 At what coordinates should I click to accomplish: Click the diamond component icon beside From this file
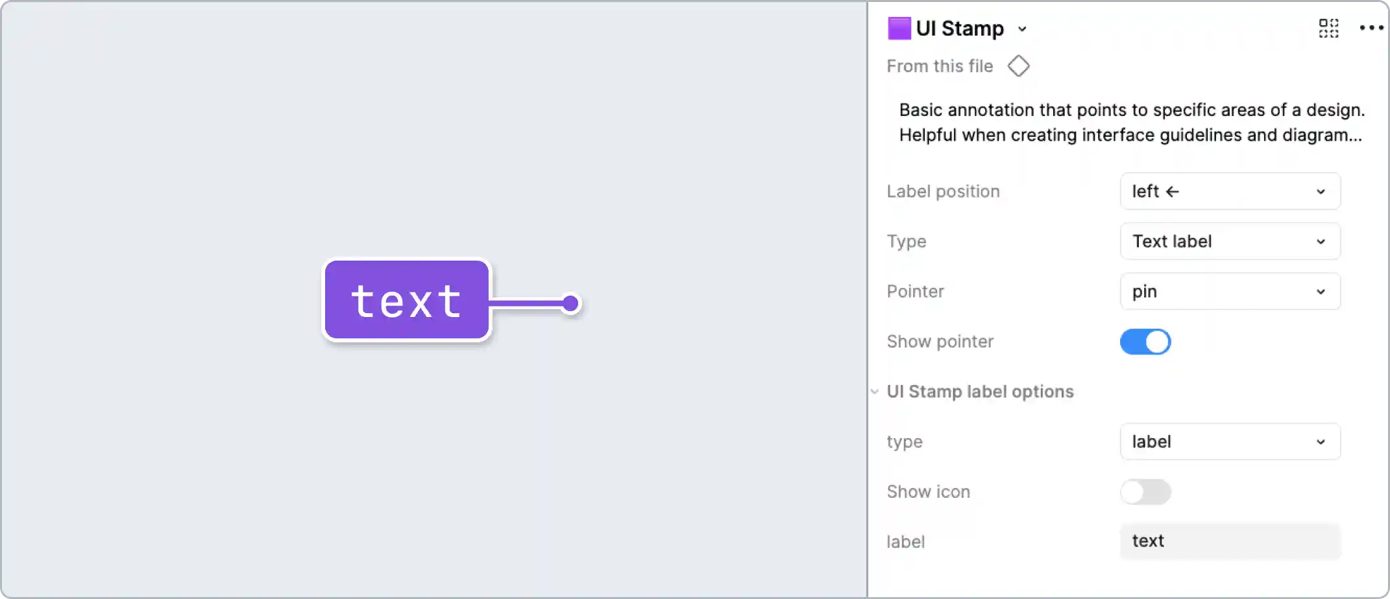point(1018,65)
